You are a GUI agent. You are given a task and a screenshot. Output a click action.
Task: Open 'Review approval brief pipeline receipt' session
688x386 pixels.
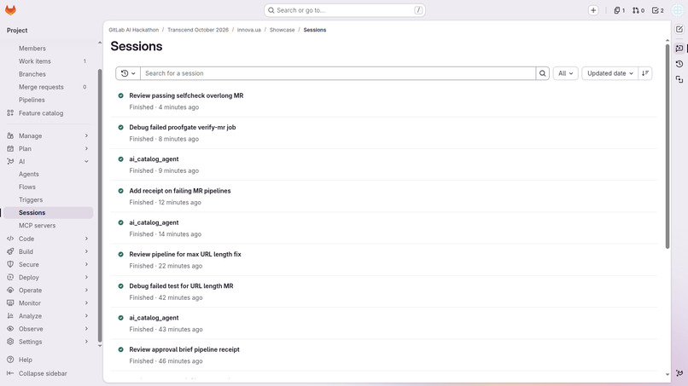pos(184,349)
